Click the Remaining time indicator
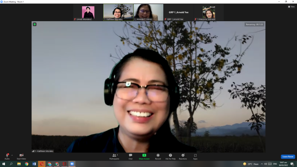The image size is (297, 167). [x=254, y=24]
